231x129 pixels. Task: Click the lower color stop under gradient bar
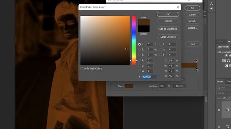(196, 70)
